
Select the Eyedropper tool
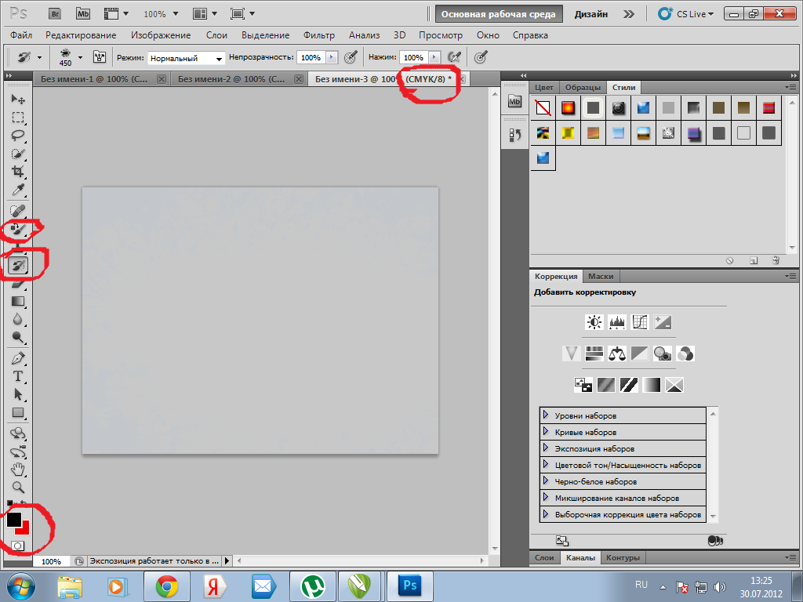[x=18, y=190]
